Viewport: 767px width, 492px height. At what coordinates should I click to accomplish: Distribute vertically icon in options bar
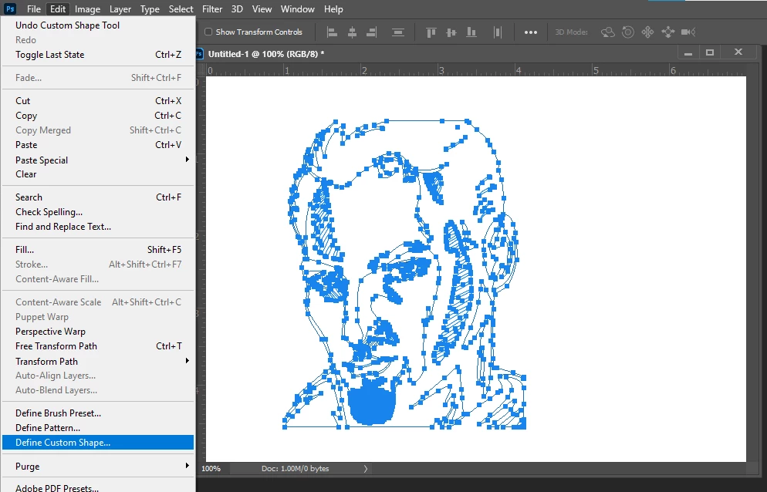tap(398, 32)
